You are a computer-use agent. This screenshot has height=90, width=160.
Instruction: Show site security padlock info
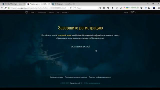tap(9, 8)
